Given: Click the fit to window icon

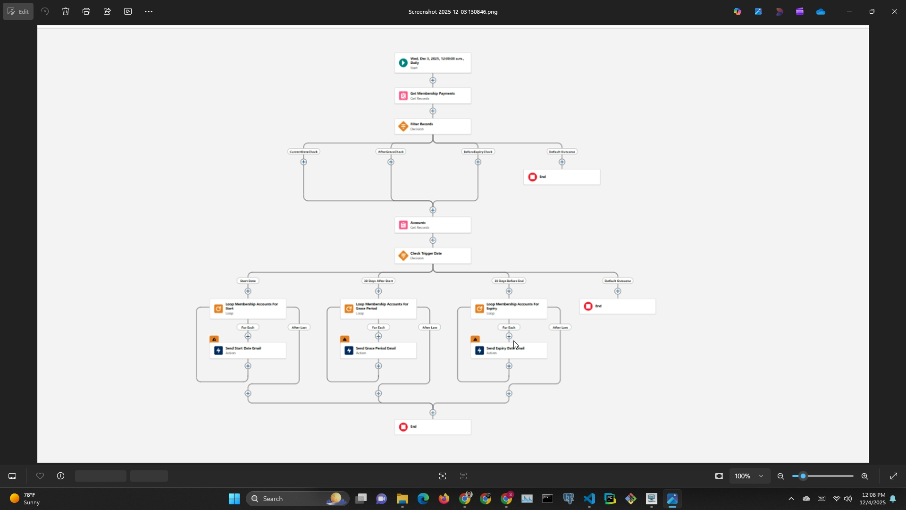Looking at the screenshot, I should pyautogui.click(x=719, y=476).
